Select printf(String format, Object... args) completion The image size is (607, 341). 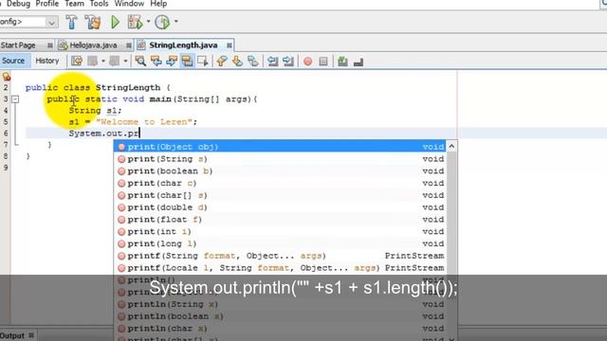[281, 256]
